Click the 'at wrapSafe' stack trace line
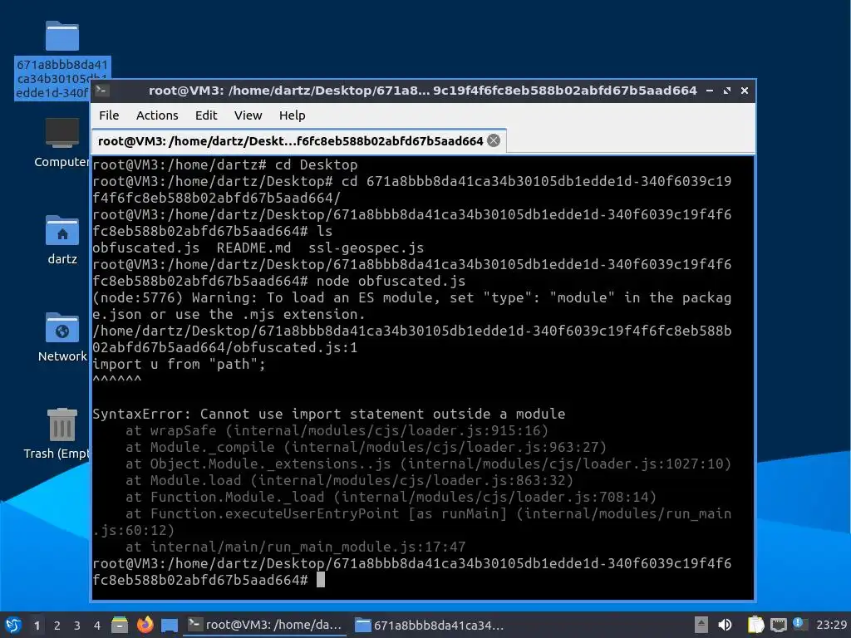 [337, 431]
